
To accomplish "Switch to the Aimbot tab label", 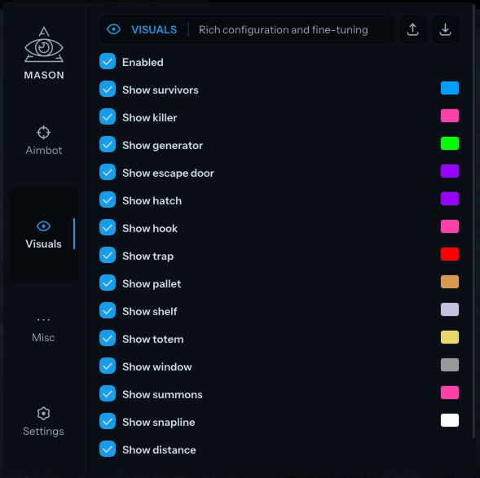I will click(x=44, y=150).
